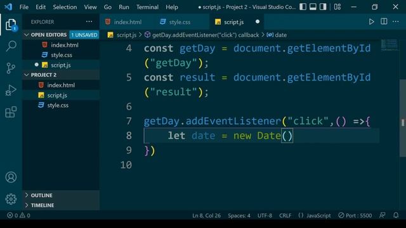Image resolution: width=406 pixels, height=228 pixels.
Task: Open the View menu
Action: (90, 7)
